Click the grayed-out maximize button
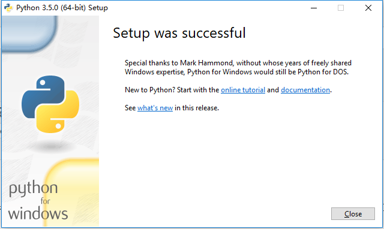 click(x=341, y=8)
